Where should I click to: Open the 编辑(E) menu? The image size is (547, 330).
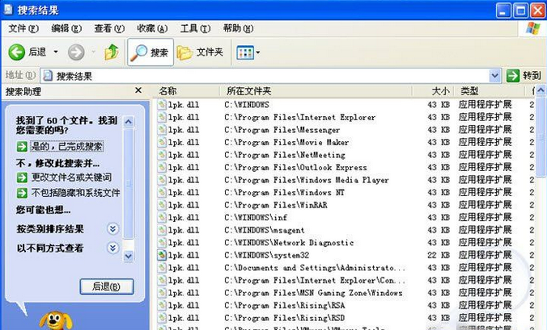[x=66, y=28]
